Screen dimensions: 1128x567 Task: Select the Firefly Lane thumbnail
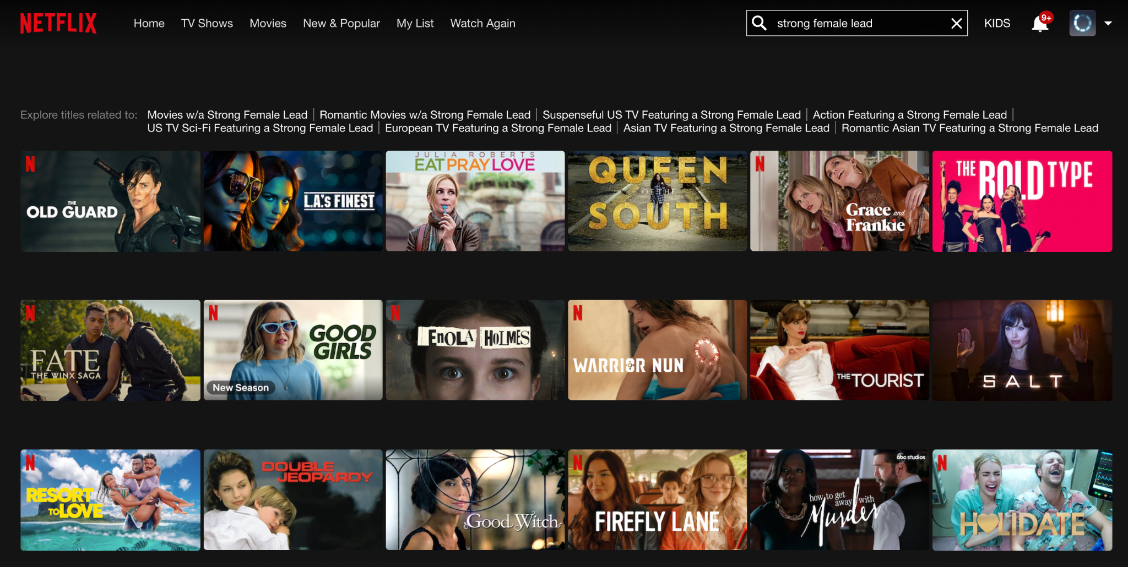658,500
